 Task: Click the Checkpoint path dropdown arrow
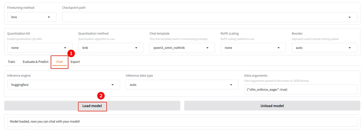pos(350,17)
